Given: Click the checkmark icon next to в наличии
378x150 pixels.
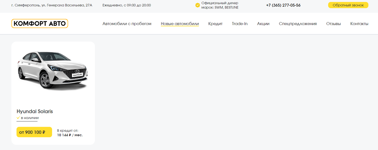Looking at the screenshot, I should coord(18,118).
